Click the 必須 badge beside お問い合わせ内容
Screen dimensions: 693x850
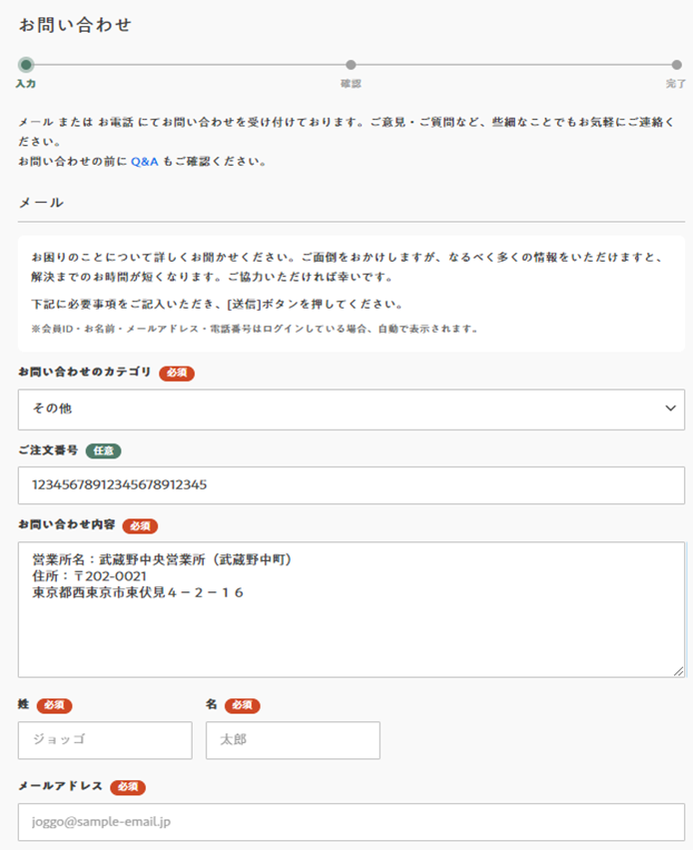[x=140, y=525]
